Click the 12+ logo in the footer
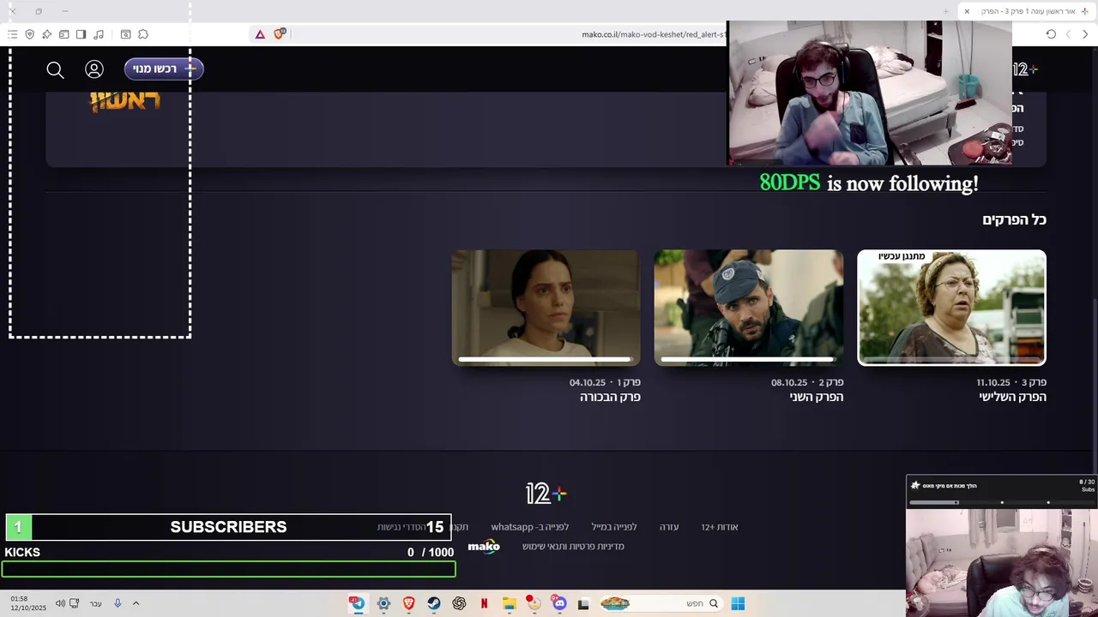 click(x=546, y=494)
